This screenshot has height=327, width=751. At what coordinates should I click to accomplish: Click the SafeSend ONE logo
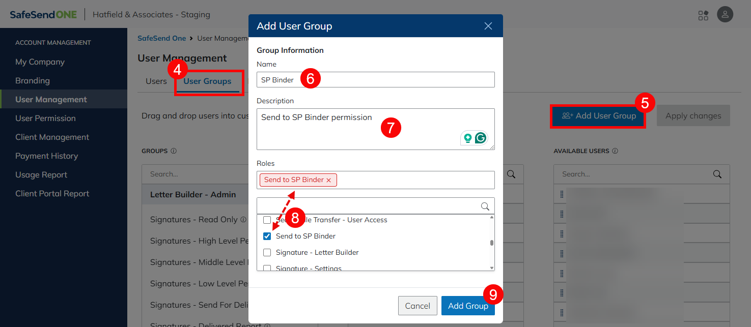(x=42, y=14)
